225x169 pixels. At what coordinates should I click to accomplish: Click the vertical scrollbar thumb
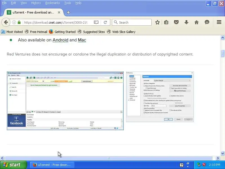click(x=222, y=54)
